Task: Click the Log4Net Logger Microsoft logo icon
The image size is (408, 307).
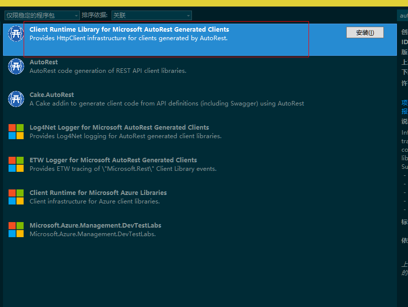Action: (x=16, y=132)
